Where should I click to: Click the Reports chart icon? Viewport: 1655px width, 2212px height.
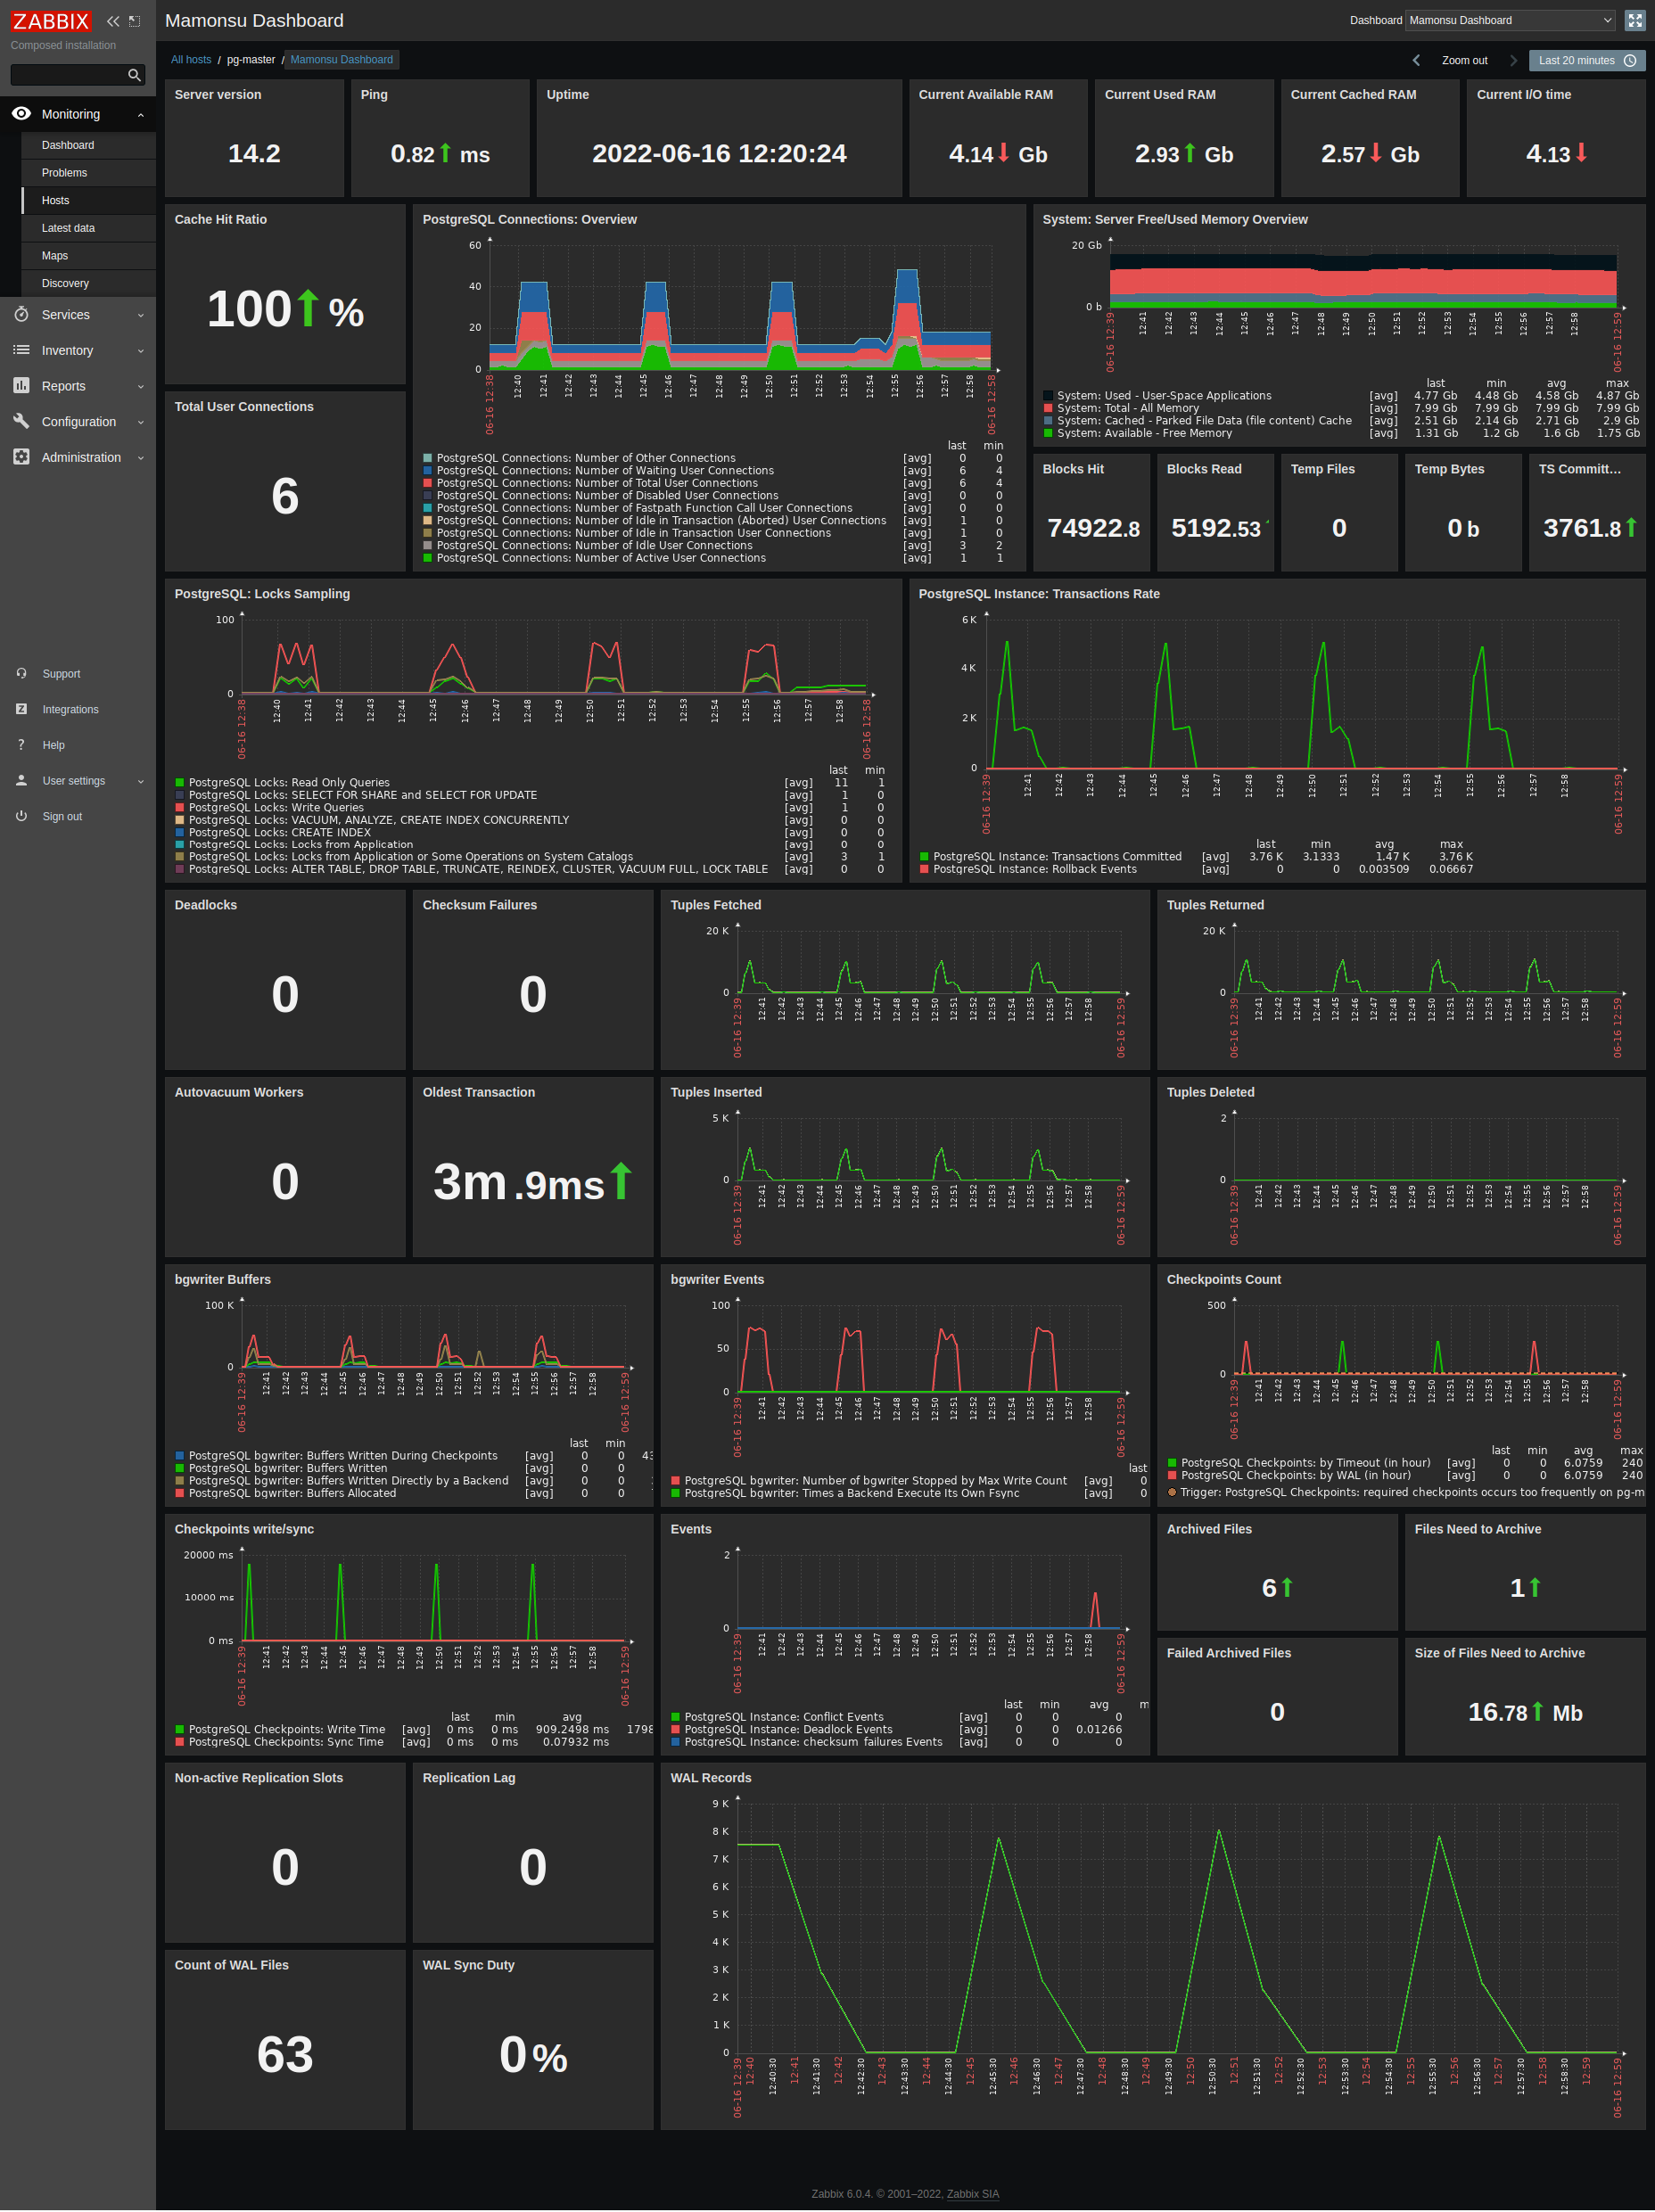(x=21, y=386)
